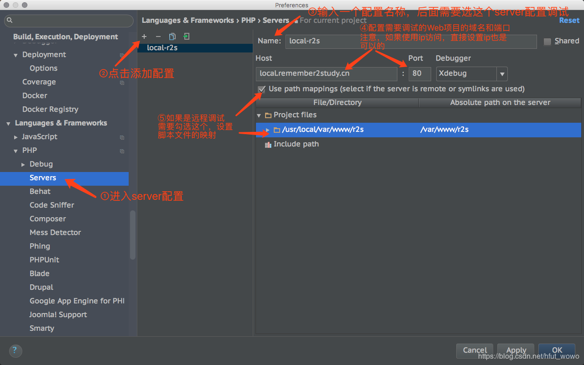
Task: Enable the Shared checkbox
Action: tap(547, 41)
